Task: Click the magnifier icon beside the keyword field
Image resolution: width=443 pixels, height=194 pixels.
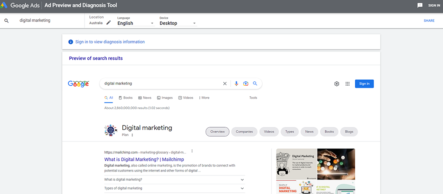Action: 7,21
